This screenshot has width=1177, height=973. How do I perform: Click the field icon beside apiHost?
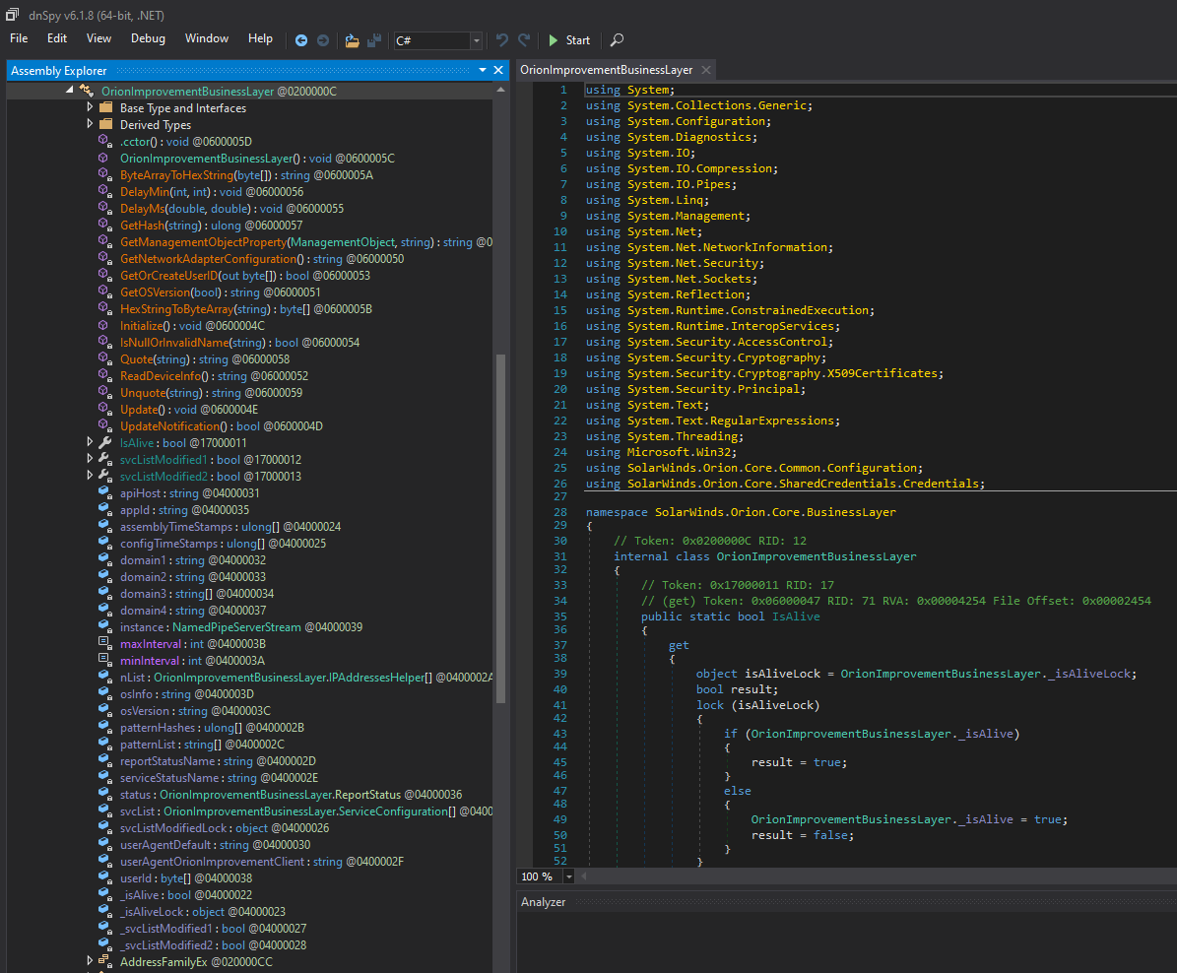[105, 492]
